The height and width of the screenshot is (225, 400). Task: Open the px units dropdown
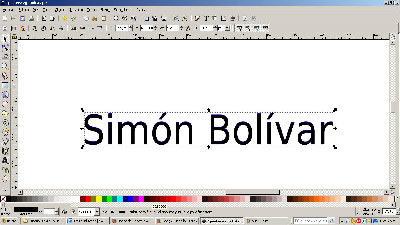tap(227, 28)
